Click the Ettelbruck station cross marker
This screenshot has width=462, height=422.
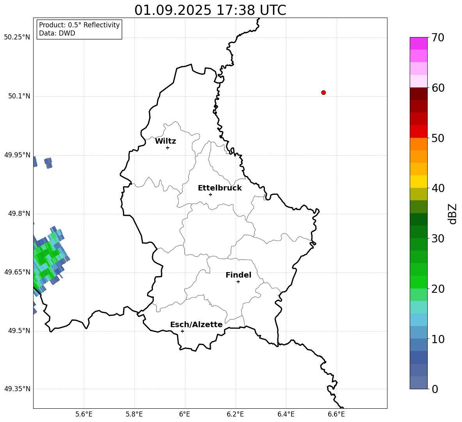210,194
